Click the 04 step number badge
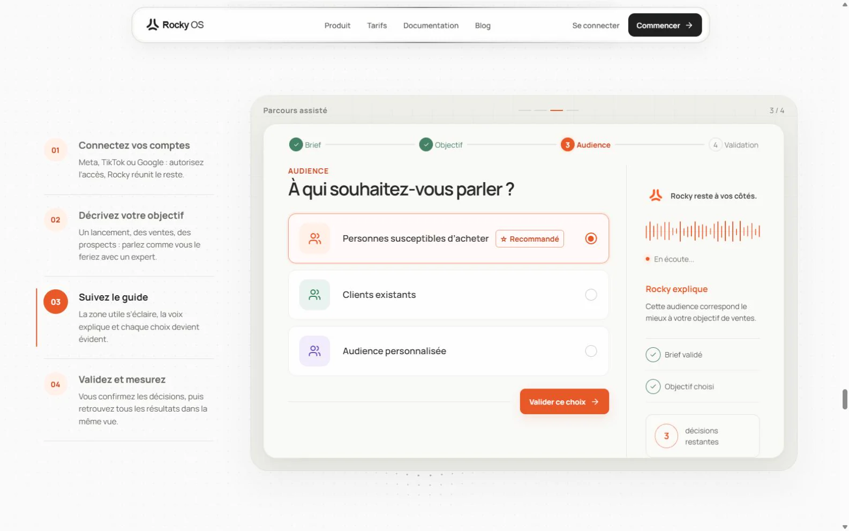Viewport: 849px width, 531px height. [x=55, y=384]
